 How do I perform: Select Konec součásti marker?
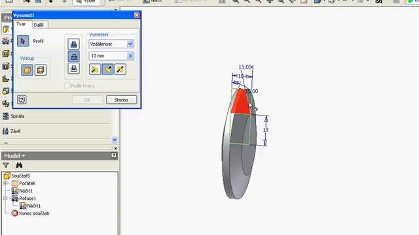click(31, 213)
